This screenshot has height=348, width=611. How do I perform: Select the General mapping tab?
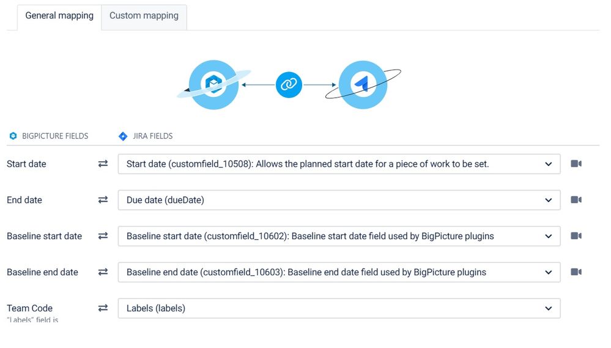(59, 16)
